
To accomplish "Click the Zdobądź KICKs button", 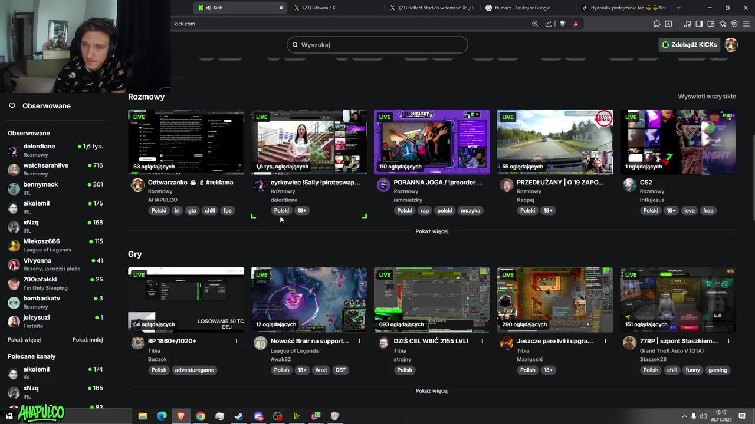I will pos(690,45).
